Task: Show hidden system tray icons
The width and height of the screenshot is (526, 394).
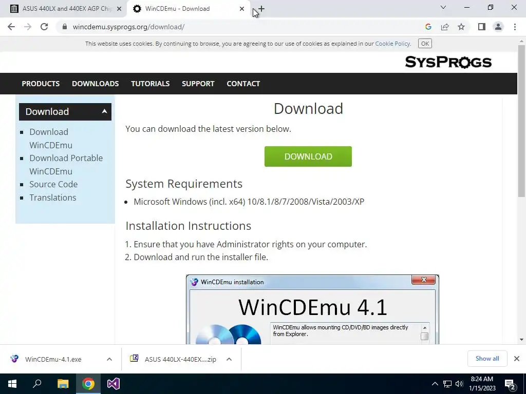Action: click(x=435, y=384)
